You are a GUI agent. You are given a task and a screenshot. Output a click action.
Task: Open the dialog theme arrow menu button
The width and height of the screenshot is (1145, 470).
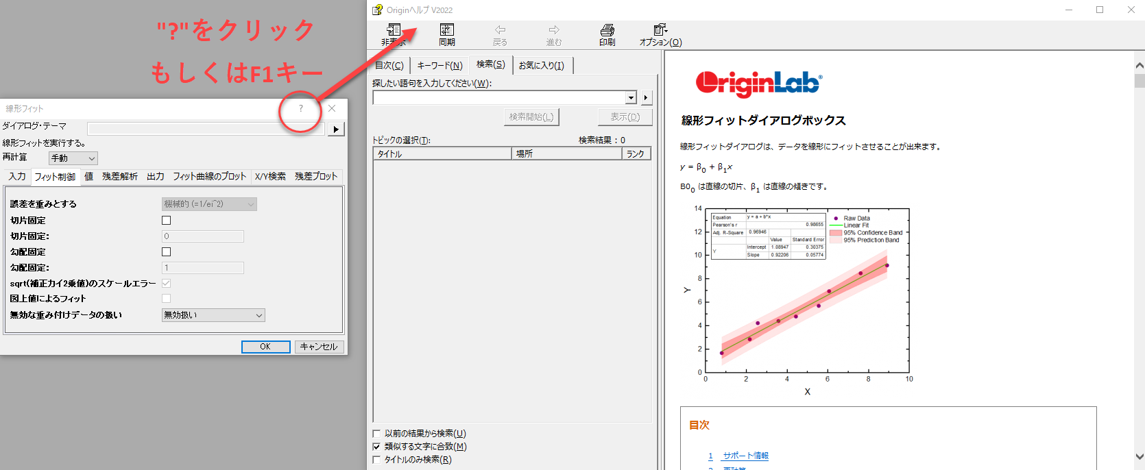335,129
